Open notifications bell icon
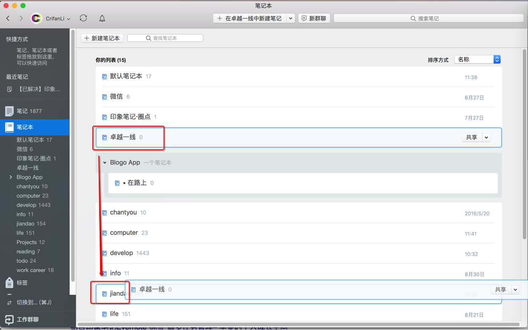Image resolution: width=528 pixels, height=330 pixels. coord(102,18)
